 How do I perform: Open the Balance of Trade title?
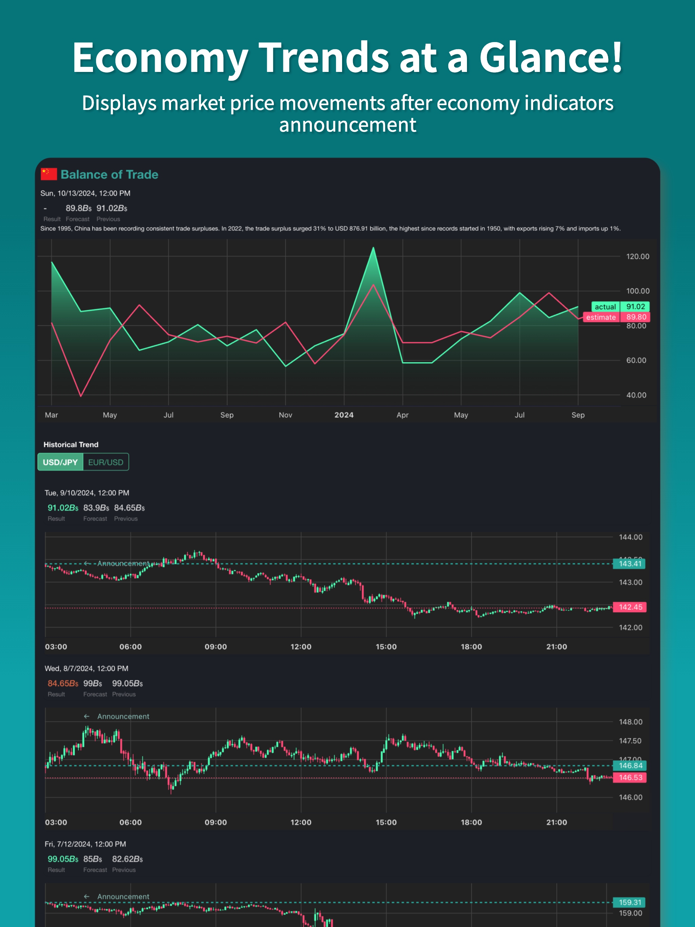(109, 174)
